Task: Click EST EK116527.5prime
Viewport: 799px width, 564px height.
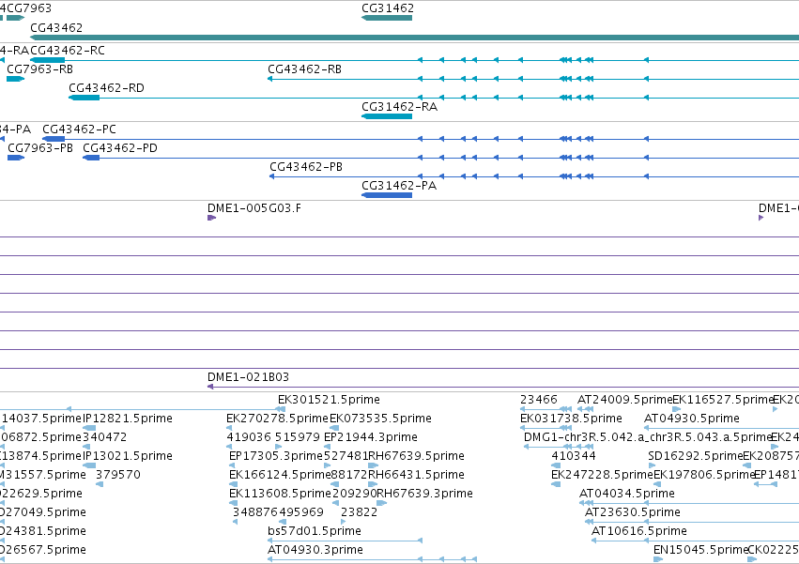Action: pos(723,400)
